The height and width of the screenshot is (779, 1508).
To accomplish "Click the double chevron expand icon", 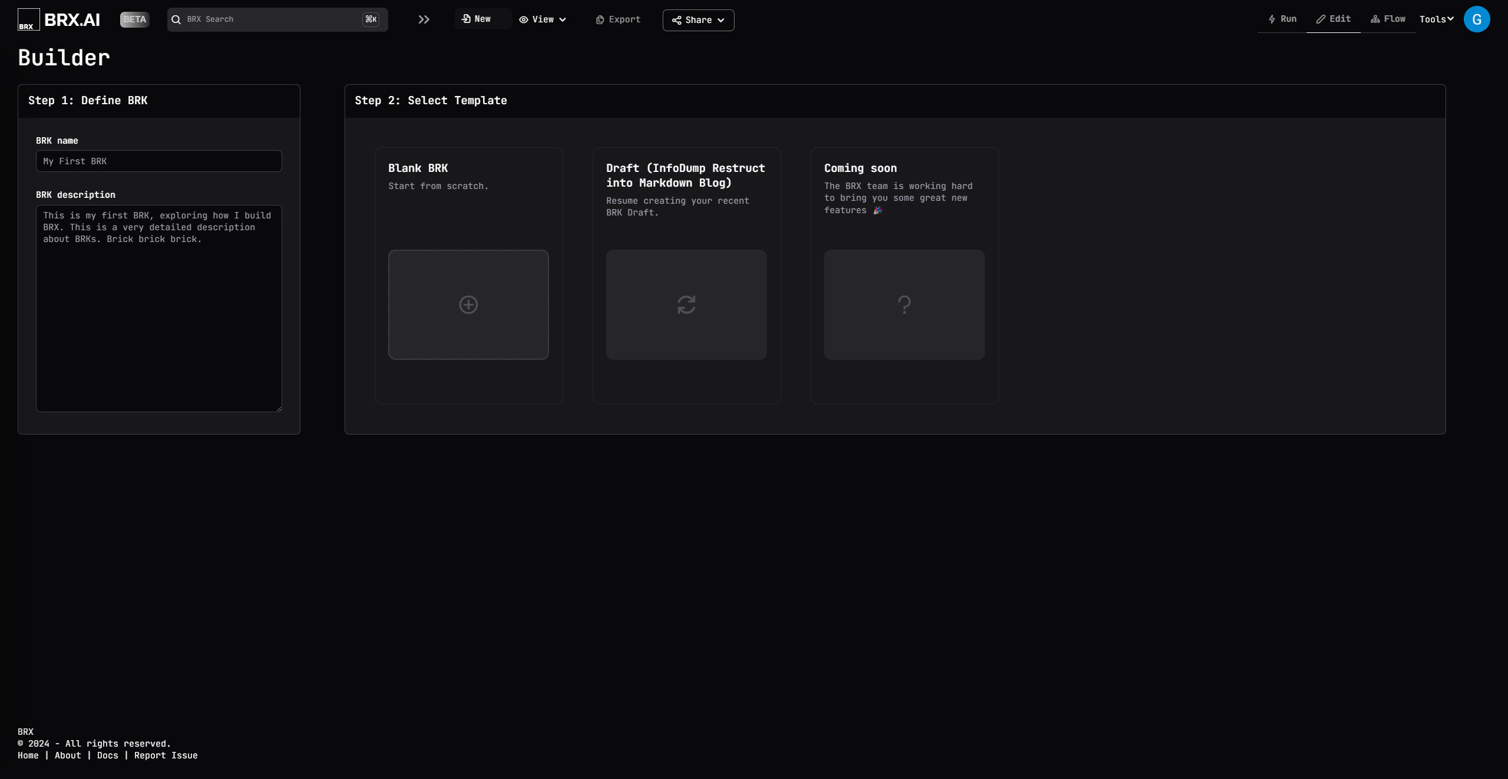I will point(424,19).
